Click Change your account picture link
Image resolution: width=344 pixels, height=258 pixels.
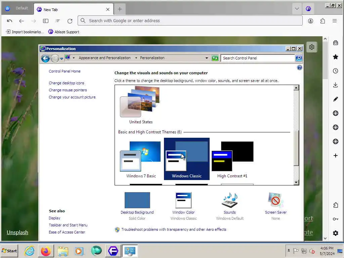[x=72, y=97]
